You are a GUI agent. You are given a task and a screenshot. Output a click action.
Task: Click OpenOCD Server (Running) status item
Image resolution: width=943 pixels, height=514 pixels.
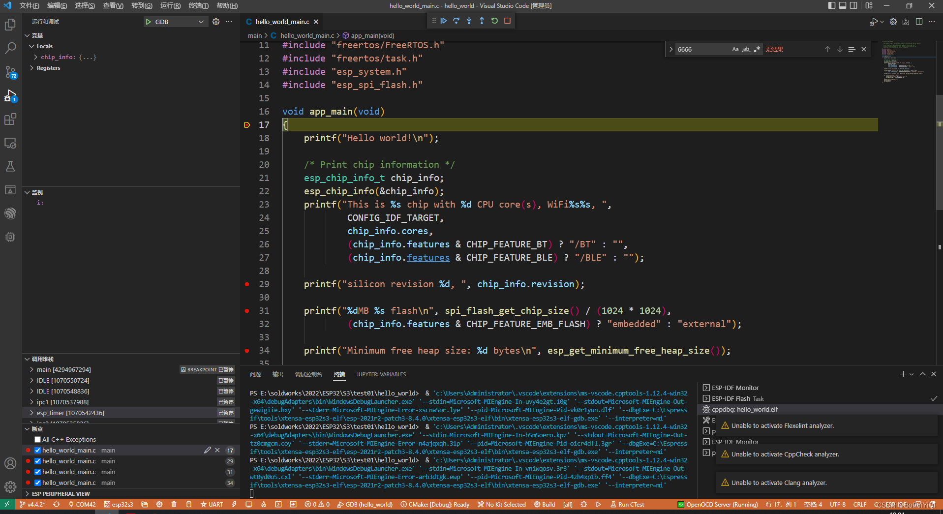(x=717, y=504)
